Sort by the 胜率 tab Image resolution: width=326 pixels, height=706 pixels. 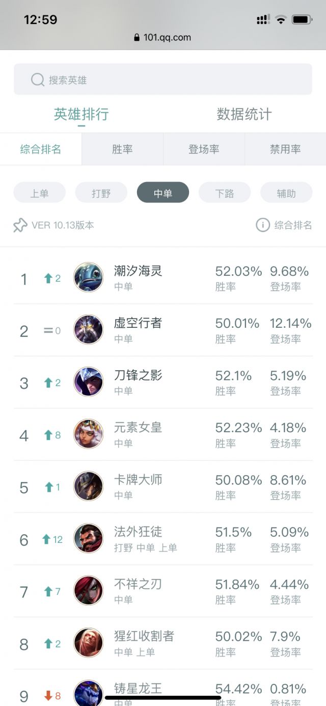[x=122, y=149]
